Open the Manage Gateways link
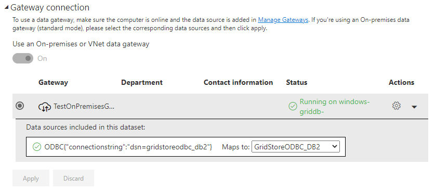 [x=283, y=20]
